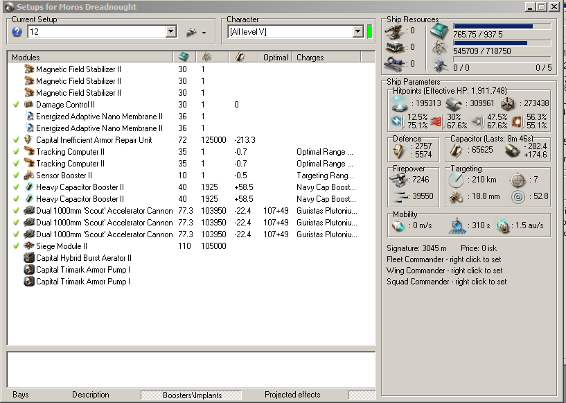Click Squad Commander - right click to set
The width and height of the screenshot is (566, 403).
coord(447,282)
